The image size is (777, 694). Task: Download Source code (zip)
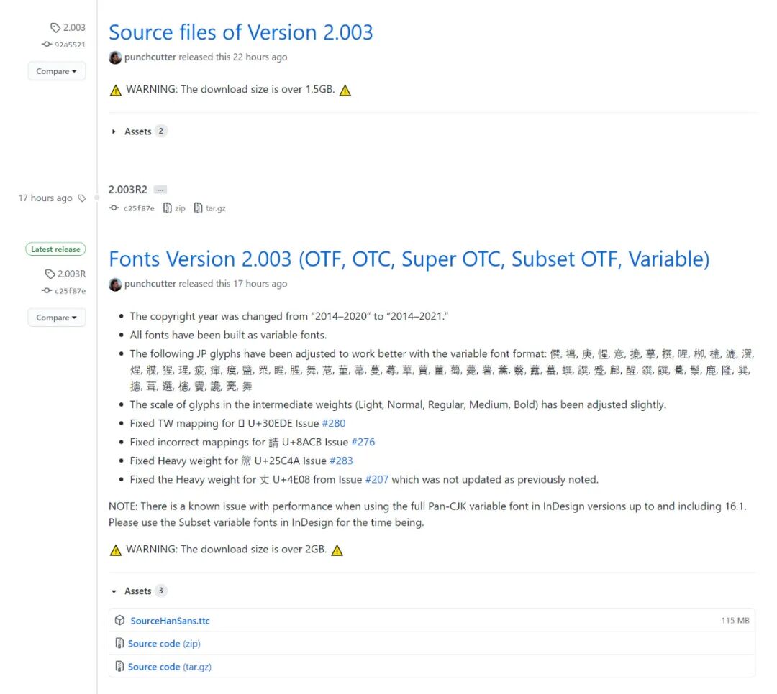(x=164, y=644)
